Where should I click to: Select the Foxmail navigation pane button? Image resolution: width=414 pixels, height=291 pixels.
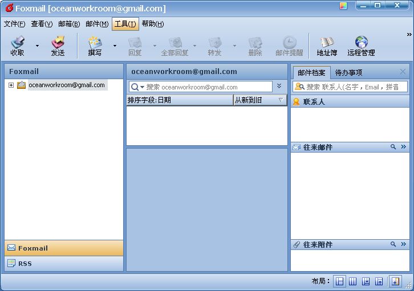pyautogui.click(x=64, y=248)
